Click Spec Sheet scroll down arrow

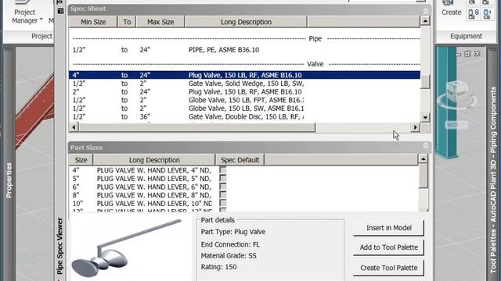425,118
